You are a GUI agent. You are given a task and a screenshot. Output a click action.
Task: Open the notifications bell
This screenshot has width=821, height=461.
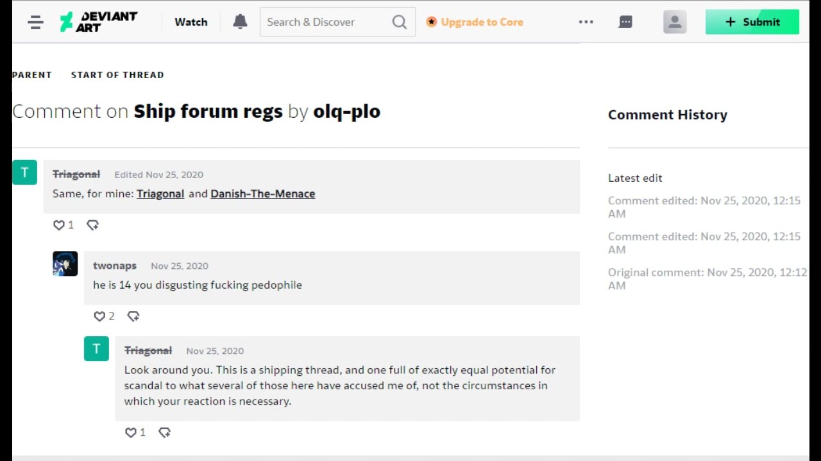[241, 22]
